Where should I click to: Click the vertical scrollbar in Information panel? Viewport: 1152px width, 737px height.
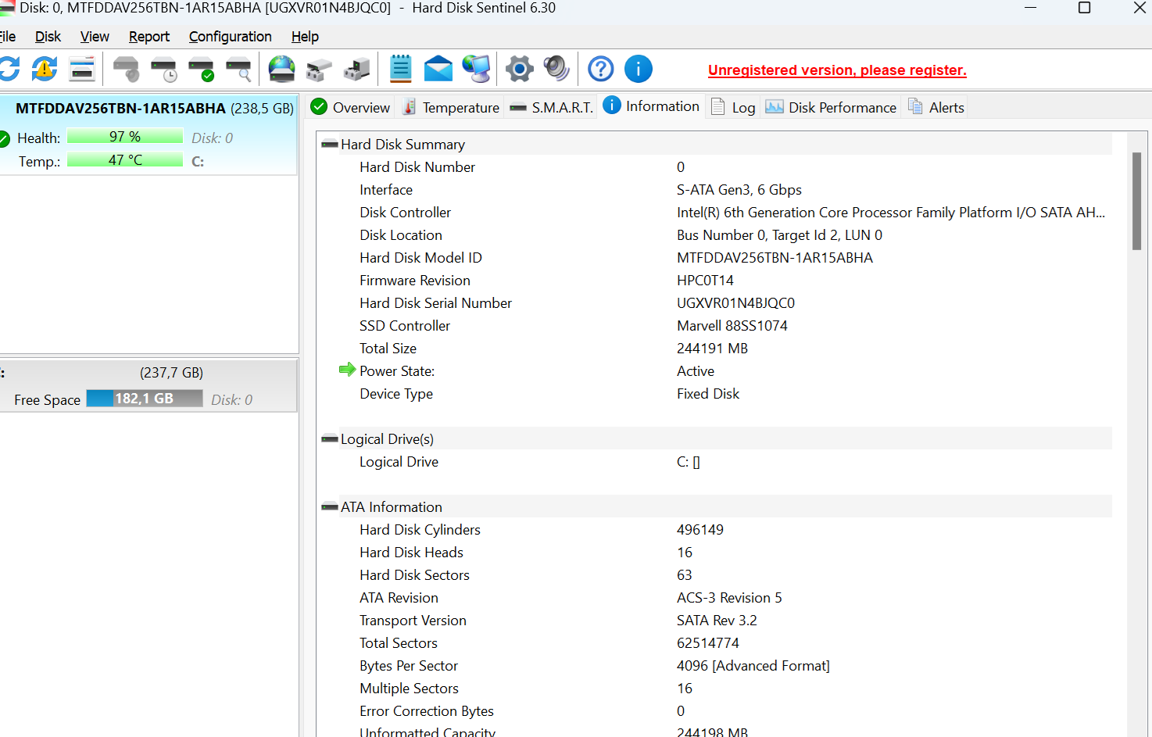[x=1136, y=202]
